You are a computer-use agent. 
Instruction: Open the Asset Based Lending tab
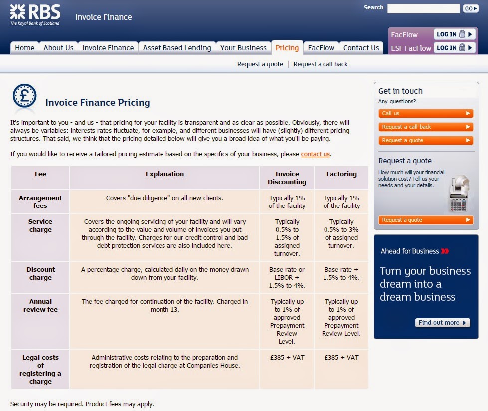(177, 48)
